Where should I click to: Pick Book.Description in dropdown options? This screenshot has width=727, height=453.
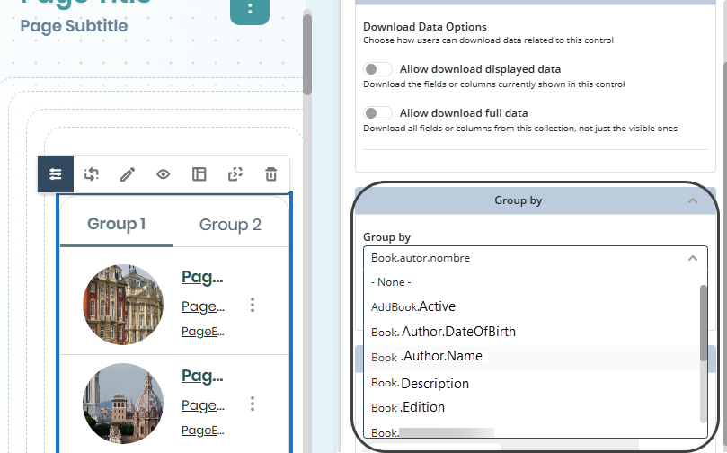[x=421, y=384]
